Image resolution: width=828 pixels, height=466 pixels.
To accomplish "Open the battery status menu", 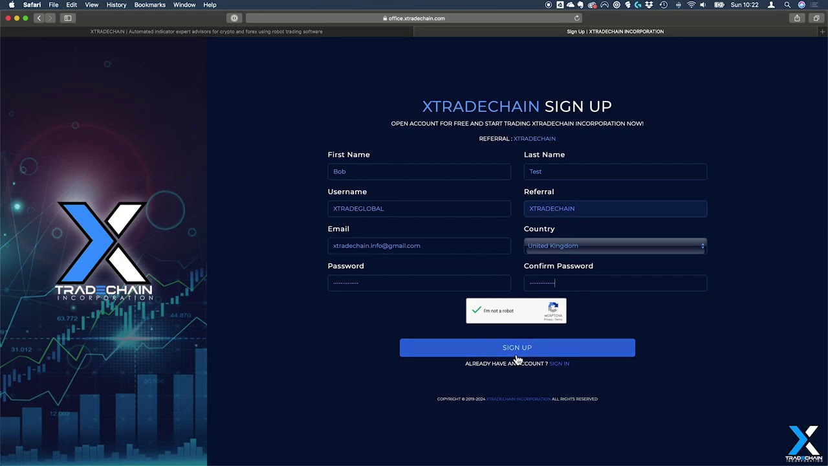I will click(719, 5).
